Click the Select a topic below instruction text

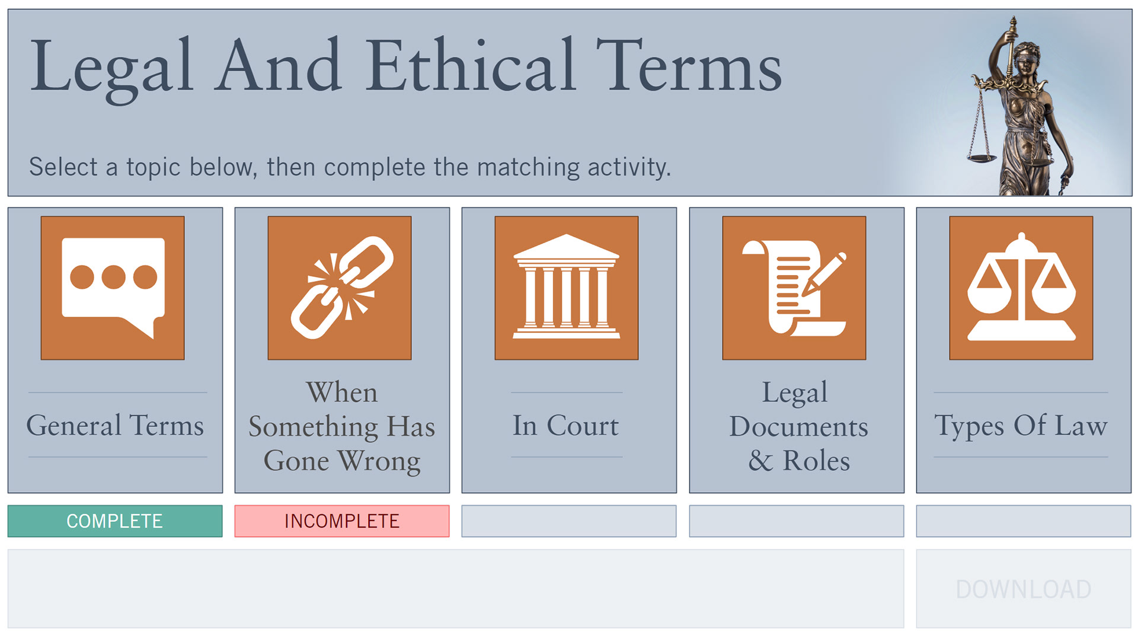click(x=350, y=167)
